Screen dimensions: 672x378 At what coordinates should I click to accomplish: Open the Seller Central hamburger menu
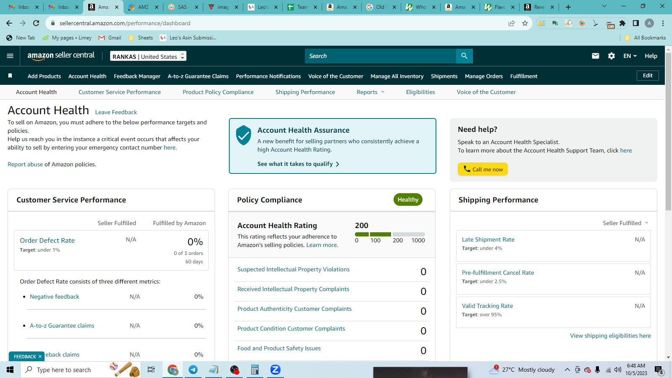coord(10,56)
